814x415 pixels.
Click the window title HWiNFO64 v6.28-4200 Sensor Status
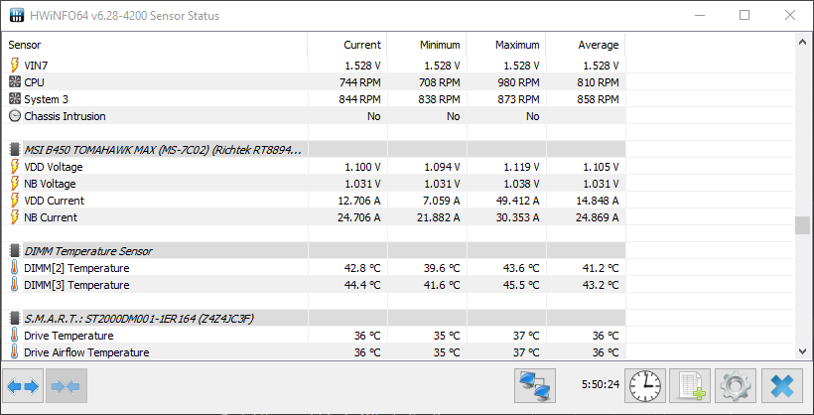coord(126,16)
